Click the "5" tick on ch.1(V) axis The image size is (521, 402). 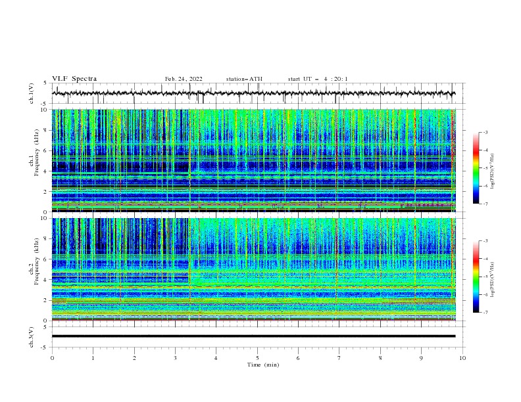click(45, 83)
